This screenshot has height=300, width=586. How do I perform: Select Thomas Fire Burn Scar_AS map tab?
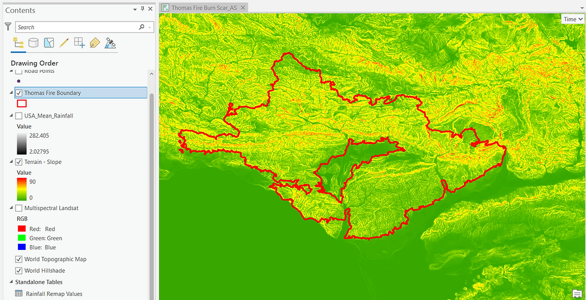(x=204, y=7)
